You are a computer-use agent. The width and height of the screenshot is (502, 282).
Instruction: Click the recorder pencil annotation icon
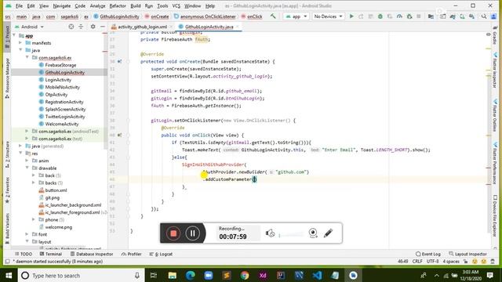pyautogui.click(x=328, y=233)
